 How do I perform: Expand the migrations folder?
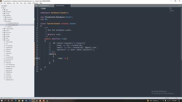tap(4, 19)
